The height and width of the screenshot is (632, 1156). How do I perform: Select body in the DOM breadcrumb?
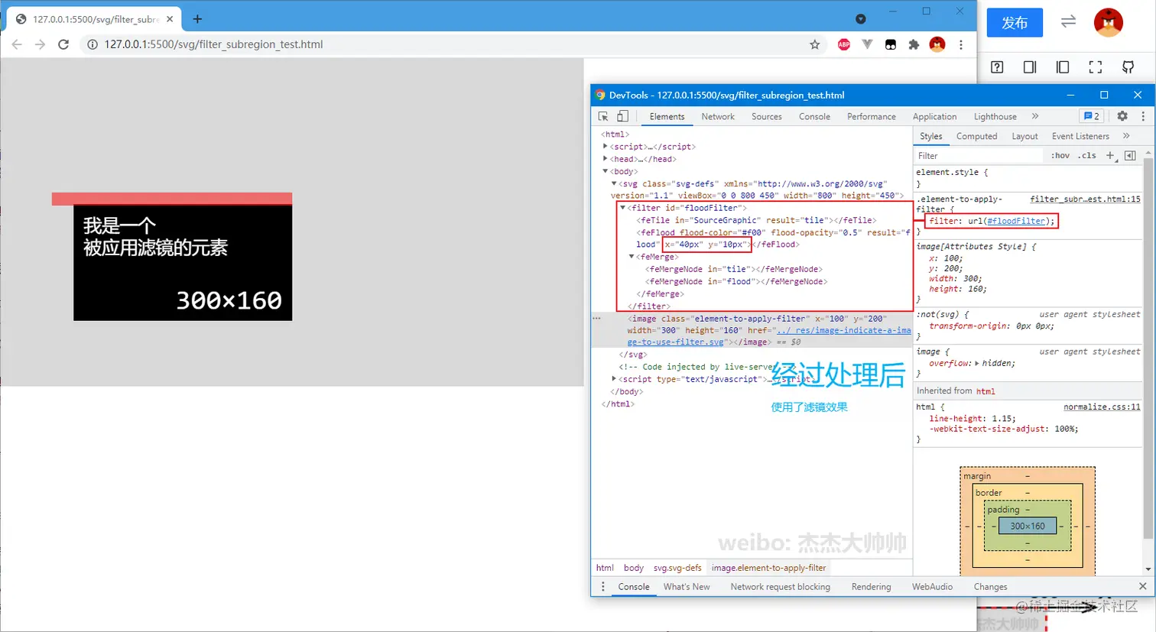point(633,568)
